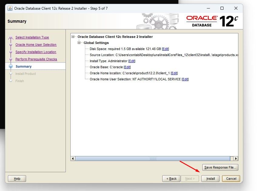The height and width of the screenshot is (191, 259).
Task: Collapse the Oracle Database Client 12c root node
Action: [x=73, y=36]
